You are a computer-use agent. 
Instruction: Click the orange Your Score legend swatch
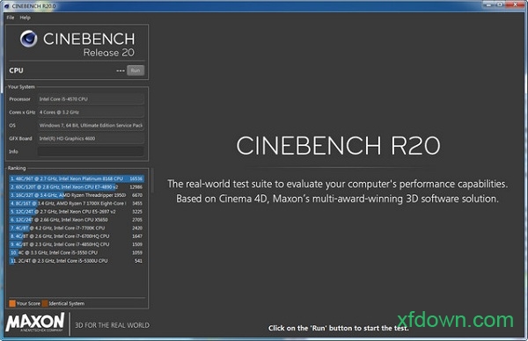pos(12,303)
